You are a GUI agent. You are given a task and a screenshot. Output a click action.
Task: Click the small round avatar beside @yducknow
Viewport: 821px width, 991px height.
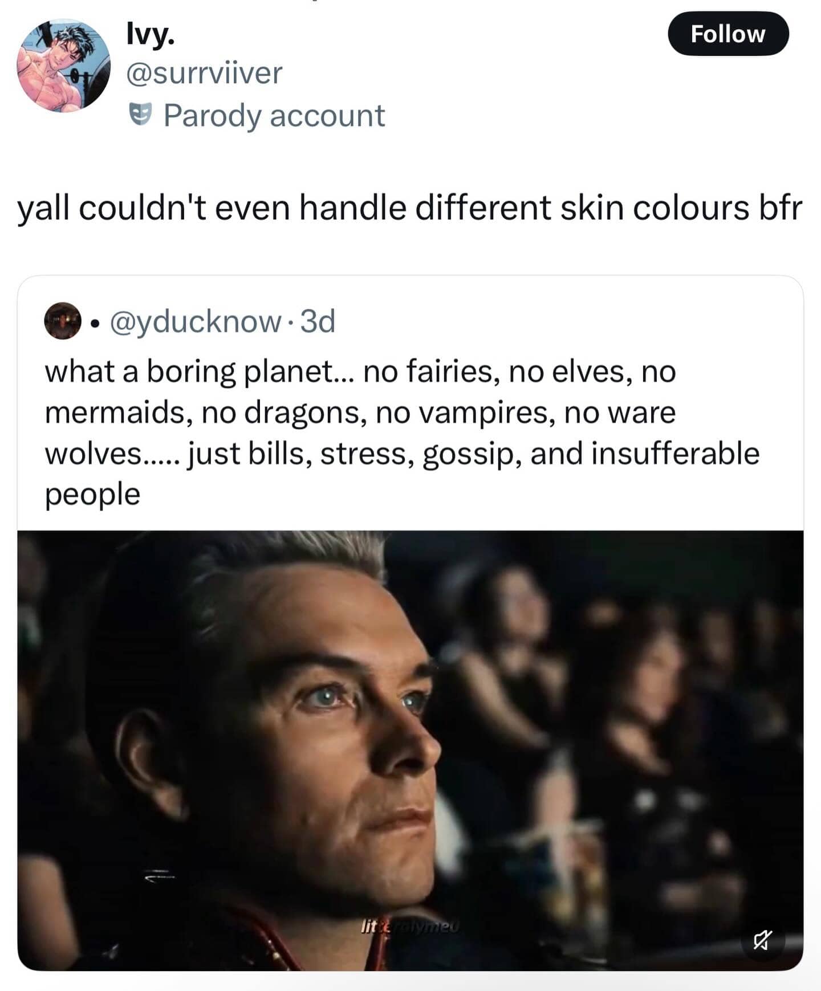tap(63, 322)
